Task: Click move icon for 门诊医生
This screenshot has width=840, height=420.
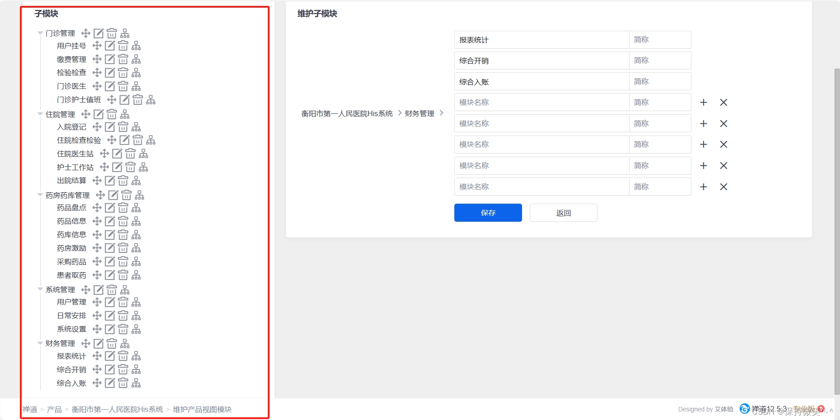Action: click(97, 86)
